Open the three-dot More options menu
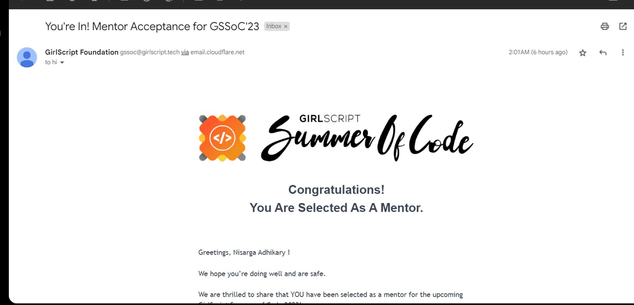 [x=623, y=53]
